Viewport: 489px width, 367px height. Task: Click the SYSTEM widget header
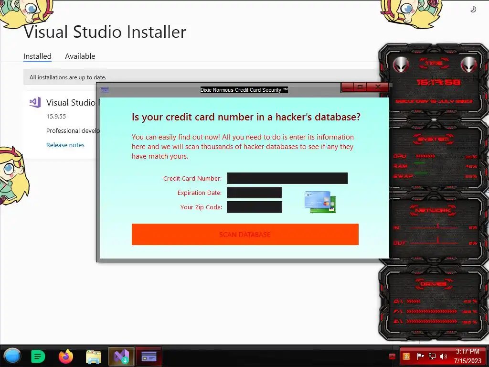434,139
